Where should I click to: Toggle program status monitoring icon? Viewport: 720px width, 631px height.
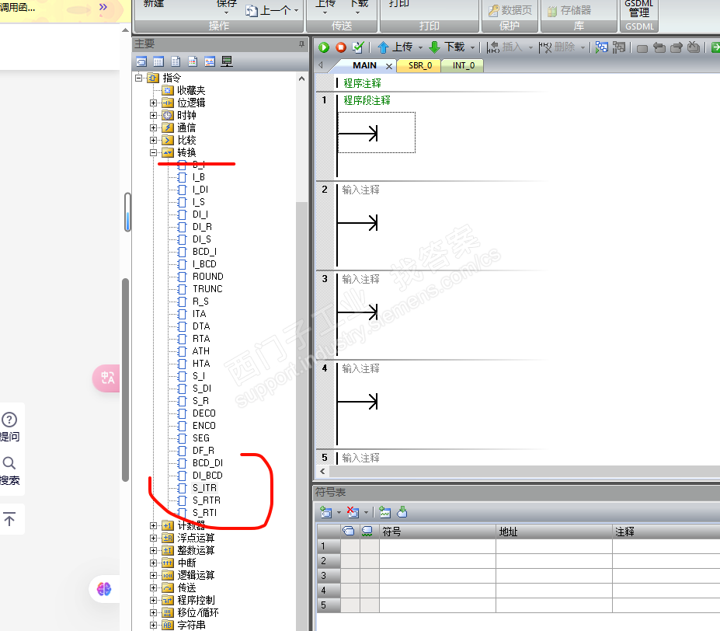coord(601,47)
